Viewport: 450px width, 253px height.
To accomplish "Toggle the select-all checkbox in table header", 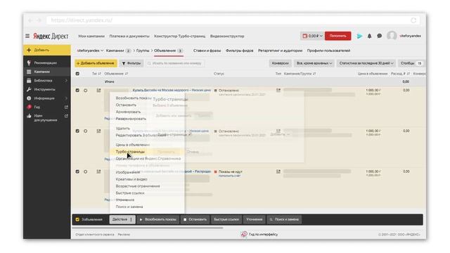I will [77, 74].
